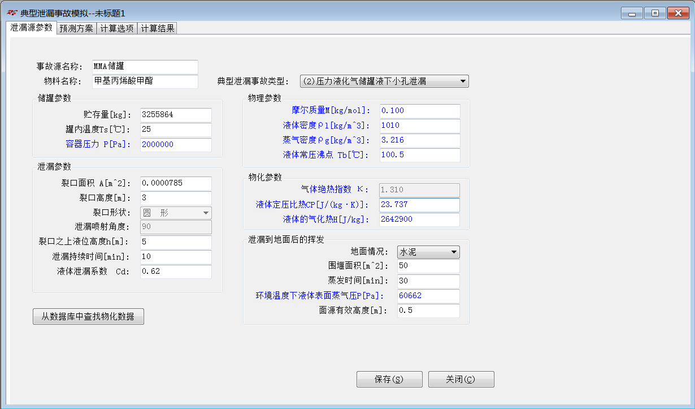This screenshot has height=409, width=695.
Task: Click the 液体定压比热CP field showing 23.737
Action: (x=420, y=205)
